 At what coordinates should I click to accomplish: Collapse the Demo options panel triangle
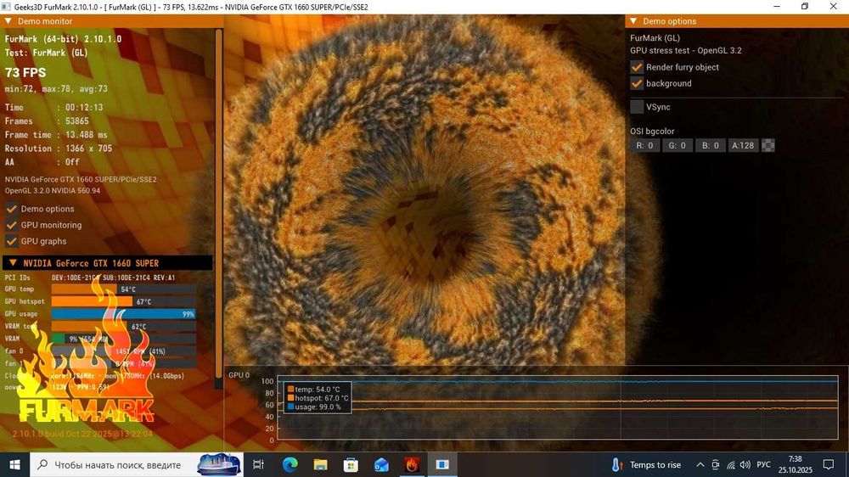pyautogui.click(x=633, y=21)
